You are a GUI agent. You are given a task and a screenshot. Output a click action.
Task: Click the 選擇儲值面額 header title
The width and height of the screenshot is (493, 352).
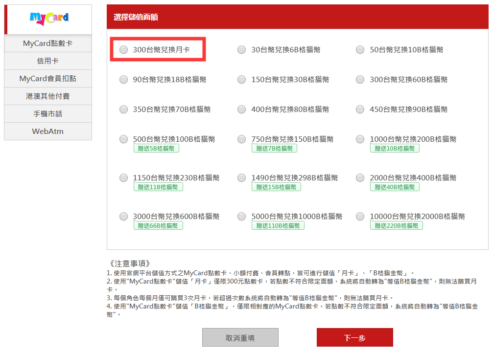[136, 17]
